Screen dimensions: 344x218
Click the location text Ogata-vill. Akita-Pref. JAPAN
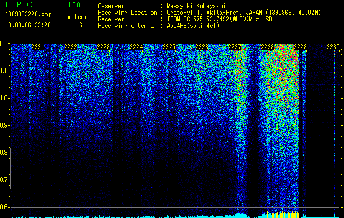tap(214, 13)
